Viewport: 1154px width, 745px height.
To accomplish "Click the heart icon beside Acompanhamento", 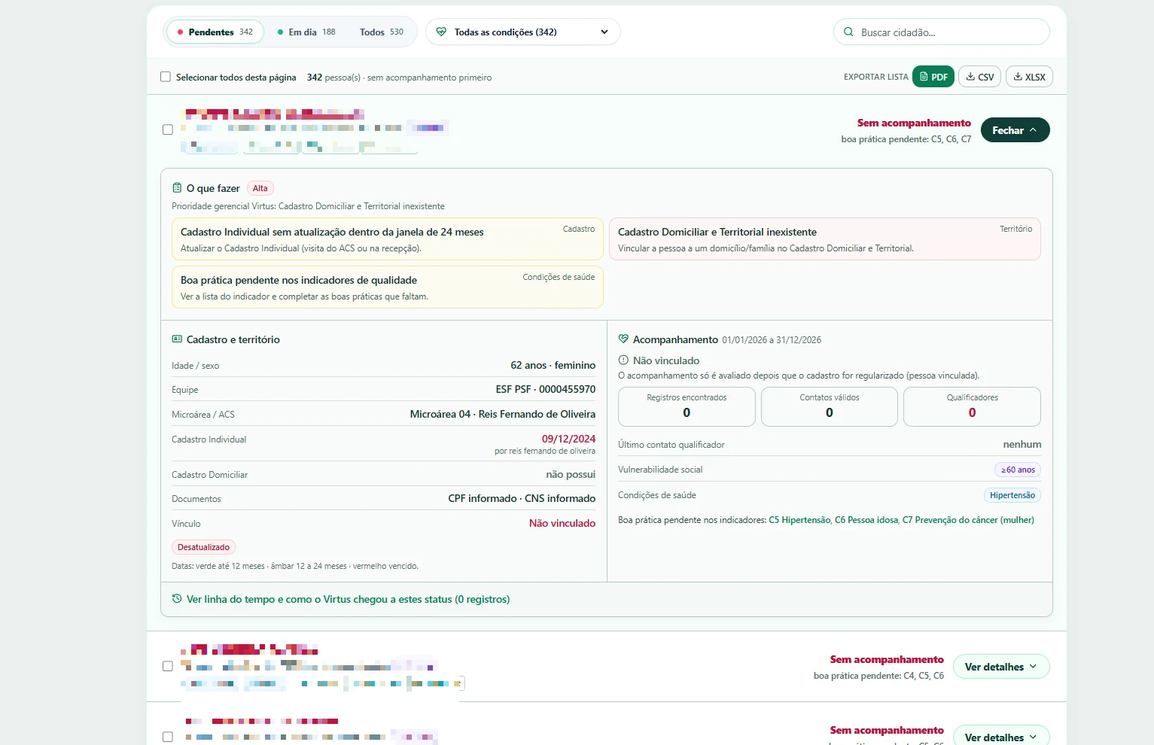I will click(623, 339).
